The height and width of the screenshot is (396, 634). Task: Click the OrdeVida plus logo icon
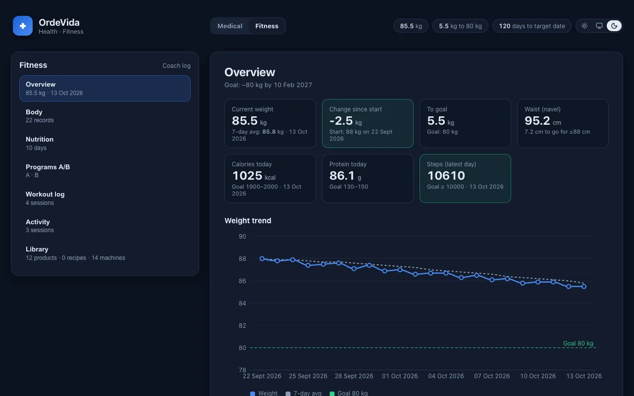coord(23,26)
